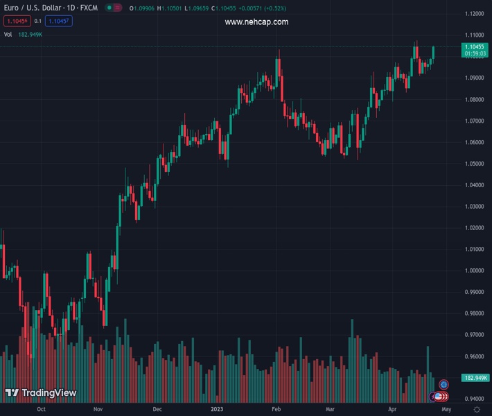The width and height of the screenshot is (492, 416).
Task: Click the US flag economic event marker
Action: pos(439,396)
